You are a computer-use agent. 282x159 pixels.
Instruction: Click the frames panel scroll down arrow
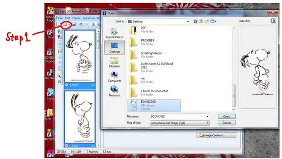click(98, 145)
